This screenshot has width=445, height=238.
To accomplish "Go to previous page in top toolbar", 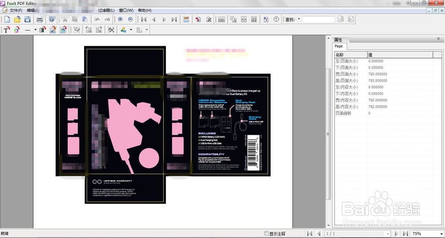I will (154, 19).
